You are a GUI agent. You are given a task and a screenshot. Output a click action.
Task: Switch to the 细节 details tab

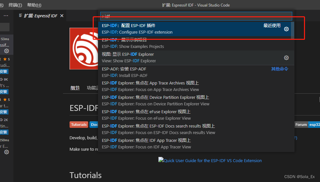coord(75,88)
